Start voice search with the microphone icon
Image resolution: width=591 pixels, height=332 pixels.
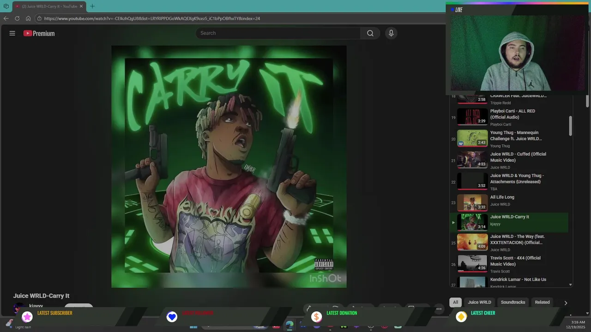(391, 33)
